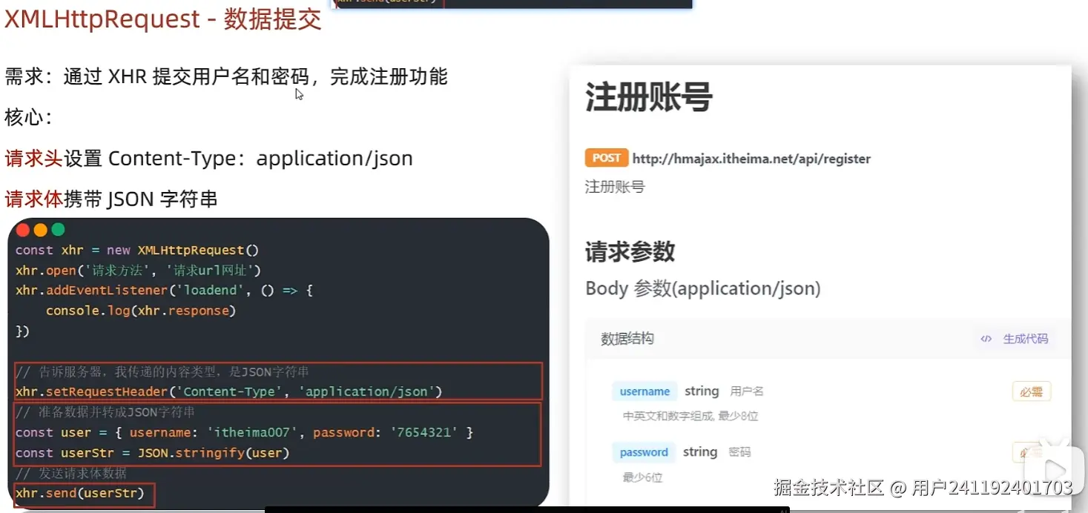Viewport: 1088px width, 513px height.
Task: Click the 核心: label
Action: [x=29, y=117]
